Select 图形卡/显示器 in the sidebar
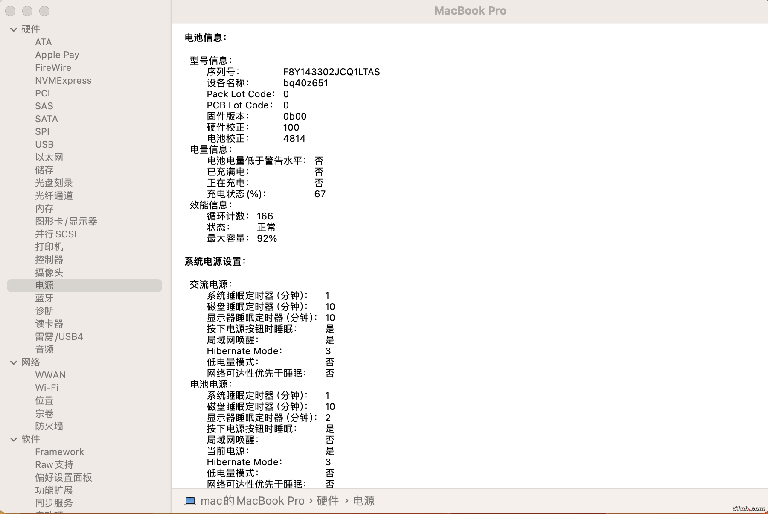 click(66, 221)
